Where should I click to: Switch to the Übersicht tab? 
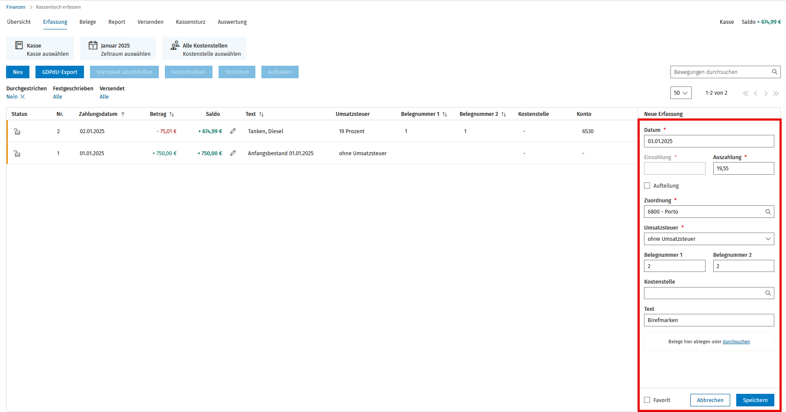click(x=19, y=22)
